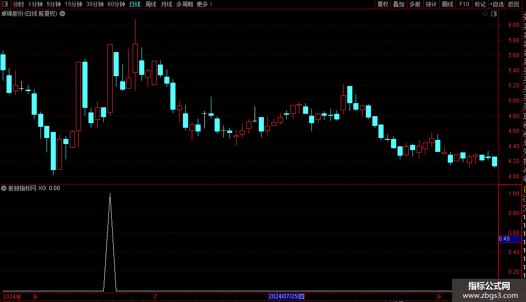
Task: Open the 多股 multi-stock view
Action: click(415, 4)
